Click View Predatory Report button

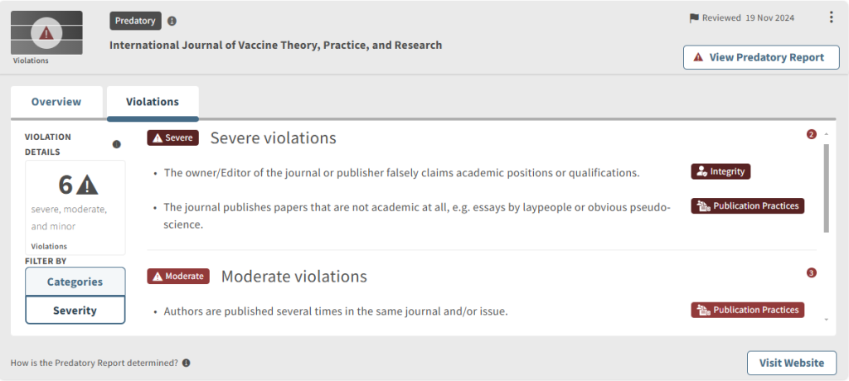tap(761, 57)
